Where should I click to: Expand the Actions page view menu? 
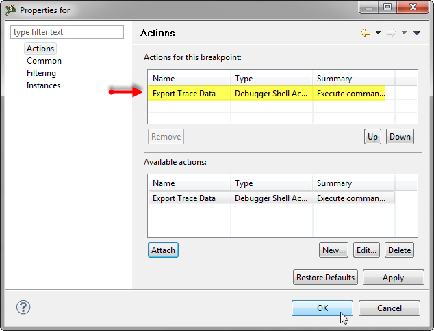[416, 33]
